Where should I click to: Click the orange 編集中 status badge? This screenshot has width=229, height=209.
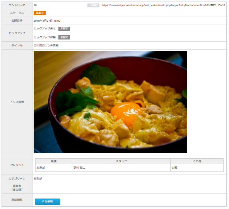point(39,13)
